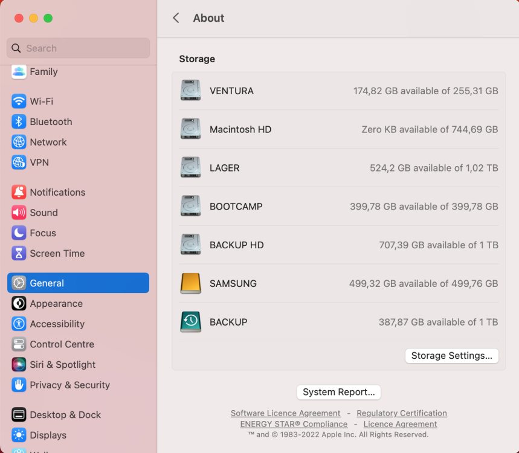This screenshot has width=519, height=453.
Task: Select the Appearance icon
Action: [x=19, y=303]
